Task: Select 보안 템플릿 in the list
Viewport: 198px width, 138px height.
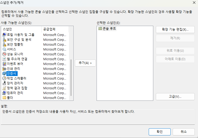Action: (15, 44)
